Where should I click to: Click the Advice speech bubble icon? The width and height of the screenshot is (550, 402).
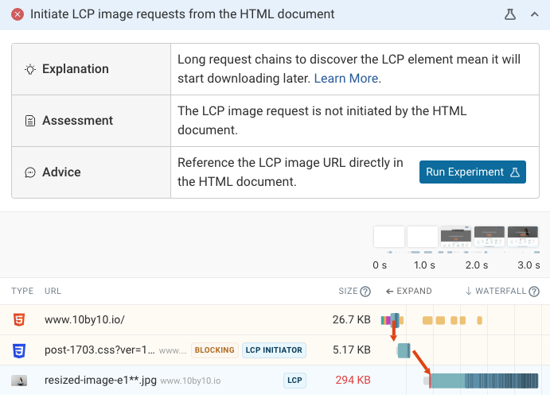click(30, 172)
